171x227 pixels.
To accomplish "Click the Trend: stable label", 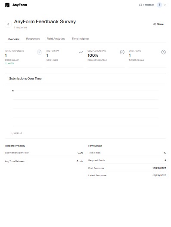I will click(52, 60).
